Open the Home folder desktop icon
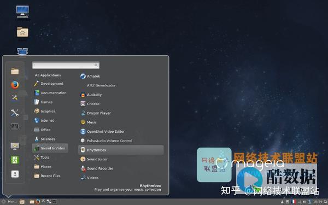 pos(22,32)
